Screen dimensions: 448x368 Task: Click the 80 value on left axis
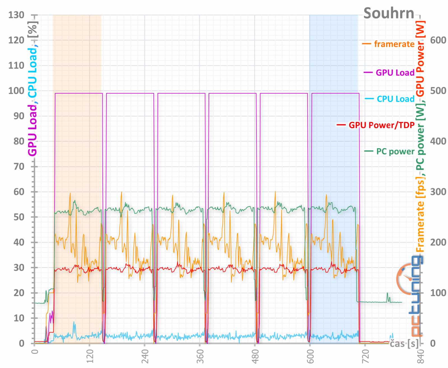19,141
